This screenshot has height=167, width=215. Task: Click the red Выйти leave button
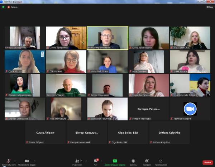[207, 162]
